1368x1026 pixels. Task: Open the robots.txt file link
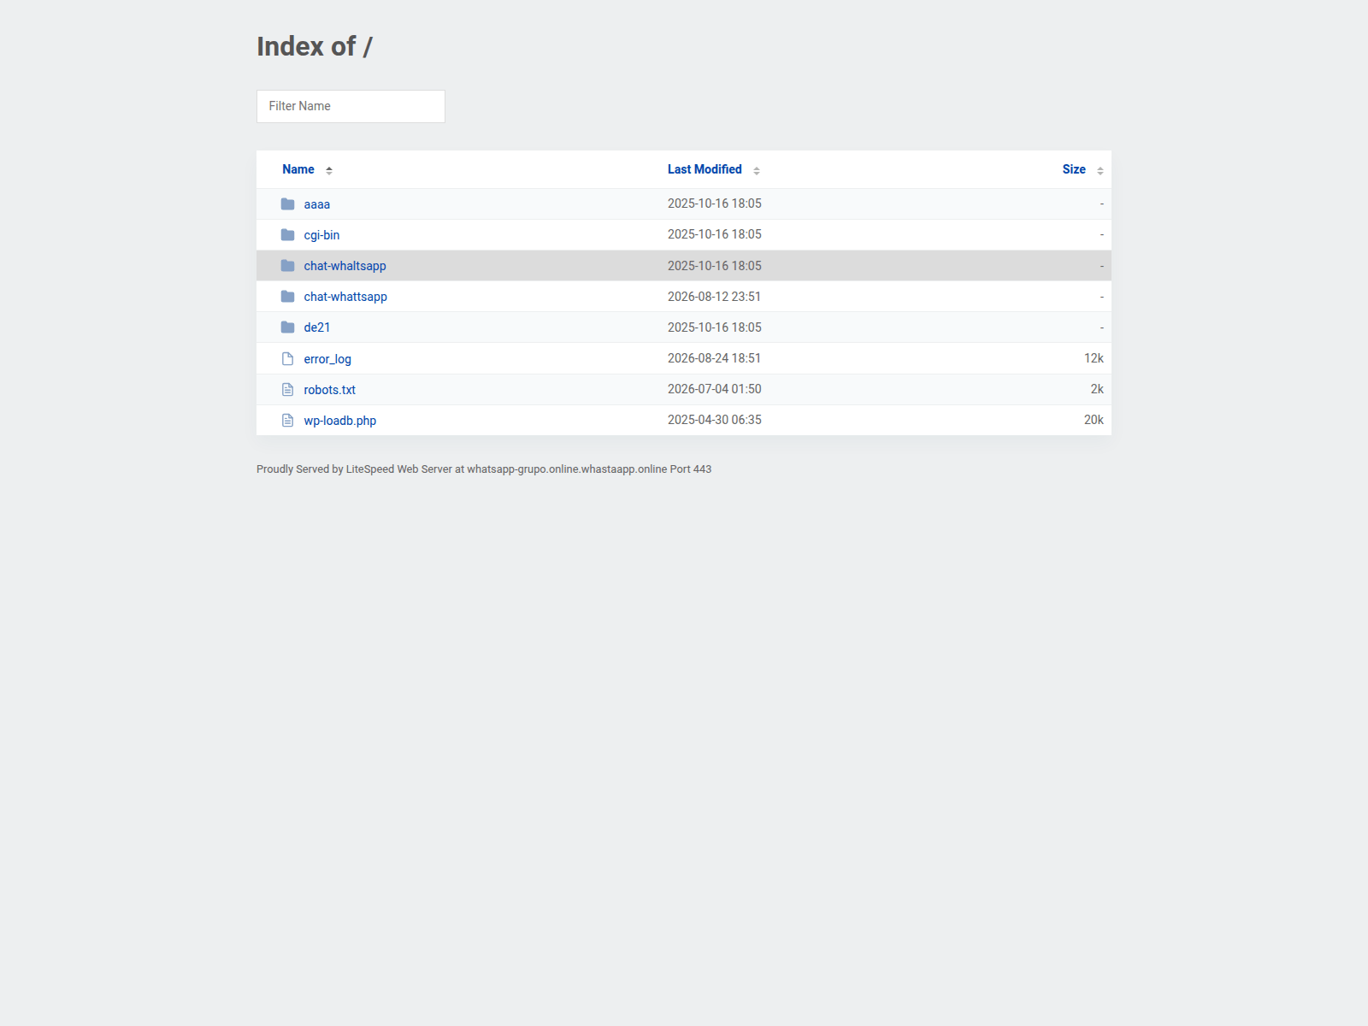329,390
